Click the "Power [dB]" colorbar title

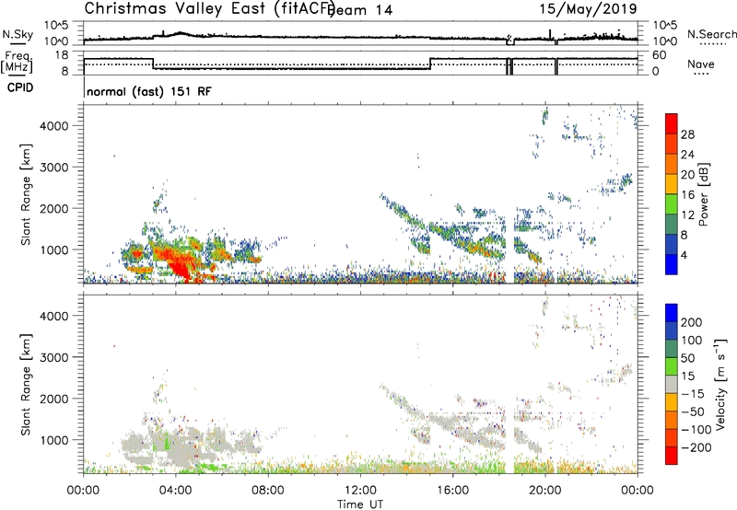[703, 194]
